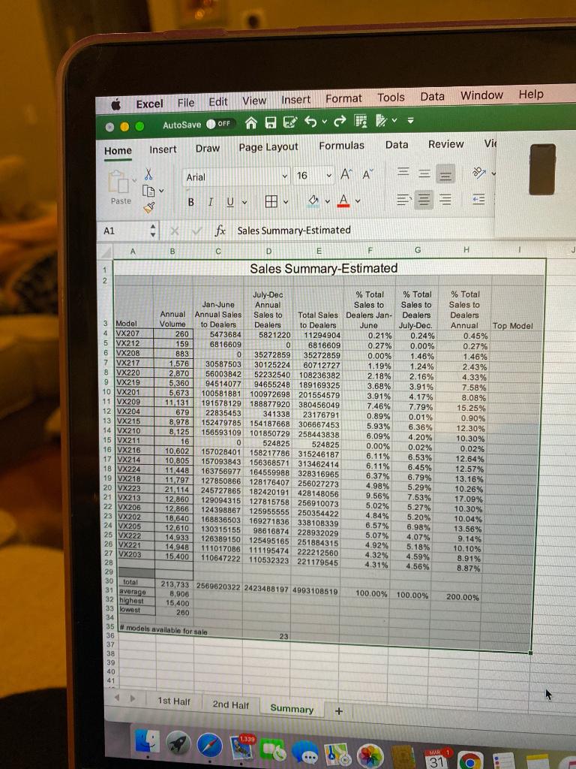Open the File menu

(x=186, y=102)
